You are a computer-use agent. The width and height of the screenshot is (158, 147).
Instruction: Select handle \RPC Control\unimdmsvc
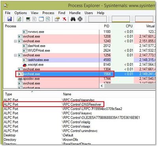click(x=80, y=131)
